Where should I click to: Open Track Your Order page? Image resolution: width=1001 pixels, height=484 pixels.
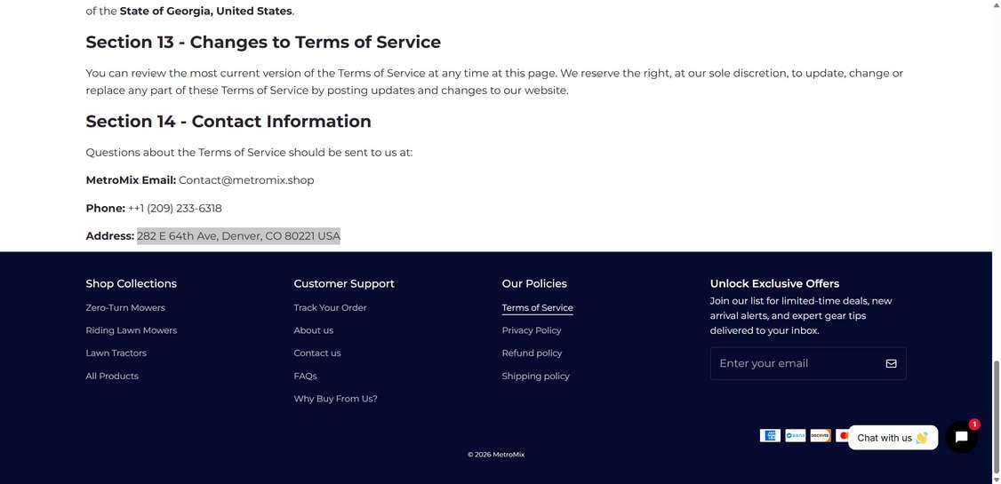330,308
